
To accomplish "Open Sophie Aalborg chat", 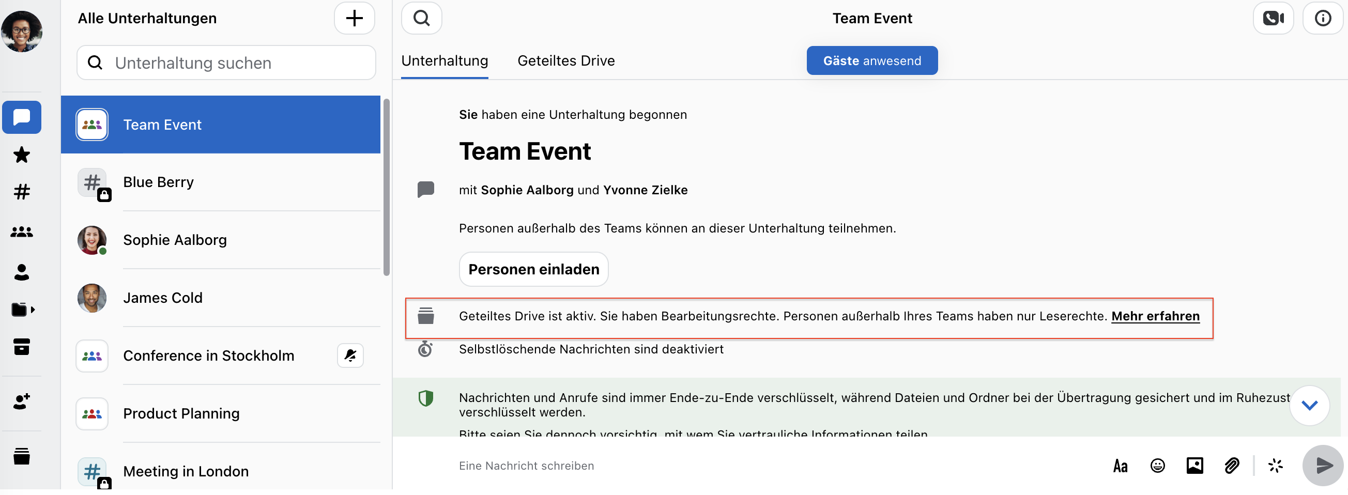I will click(x=220, y=240).
